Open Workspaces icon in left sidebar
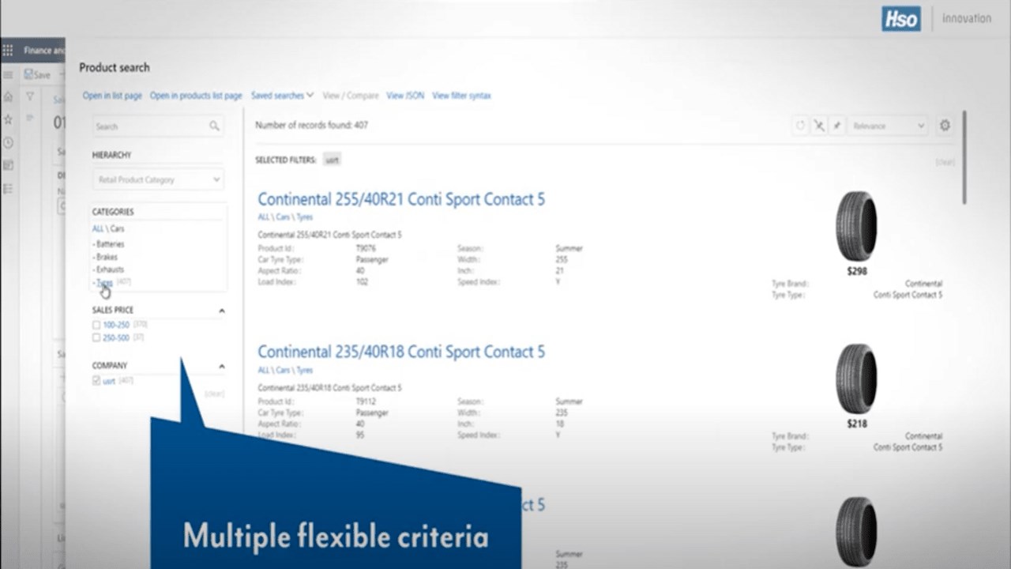Screen dimensions: 1011x569 point(8,165)
